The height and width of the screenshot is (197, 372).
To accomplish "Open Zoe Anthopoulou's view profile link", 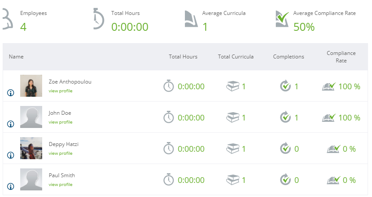I will pyautogui.click(x=61, y=91).
